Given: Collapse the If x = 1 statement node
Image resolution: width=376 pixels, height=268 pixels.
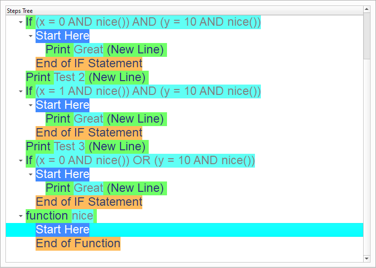Looking at the screenshot, I should click(20, 91).
